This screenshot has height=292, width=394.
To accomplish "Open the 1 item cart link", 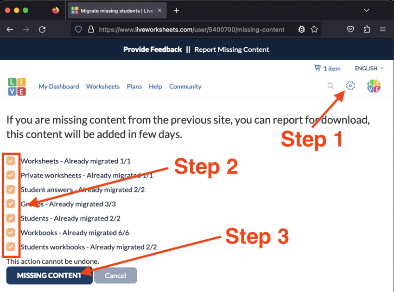I will point(332,69).
